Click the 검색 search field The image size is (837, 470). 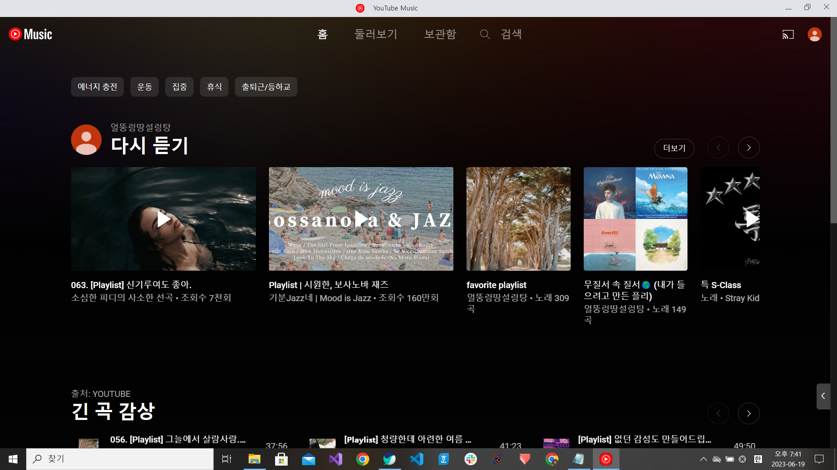tap(511, 34)
